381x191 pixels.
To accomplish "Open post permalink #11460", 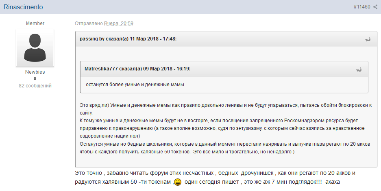I will 362,7.
